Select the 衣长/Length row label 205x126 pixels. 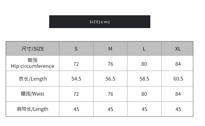coord(33,79)
